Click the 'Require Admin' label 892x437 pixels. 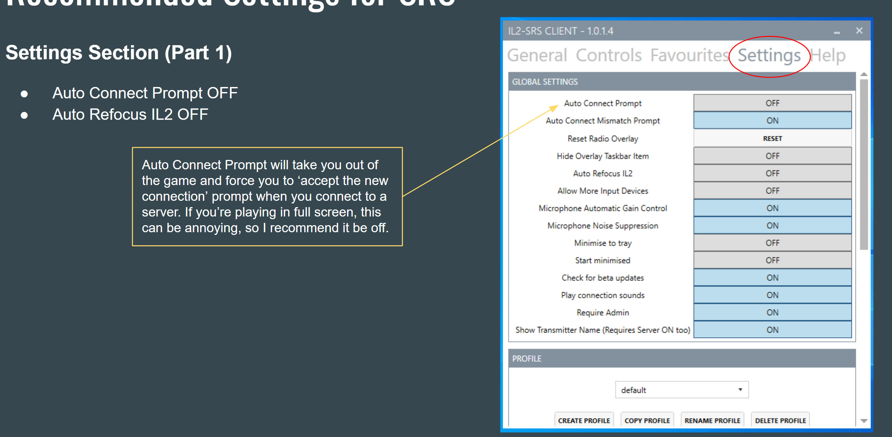[x=602, y=312]
